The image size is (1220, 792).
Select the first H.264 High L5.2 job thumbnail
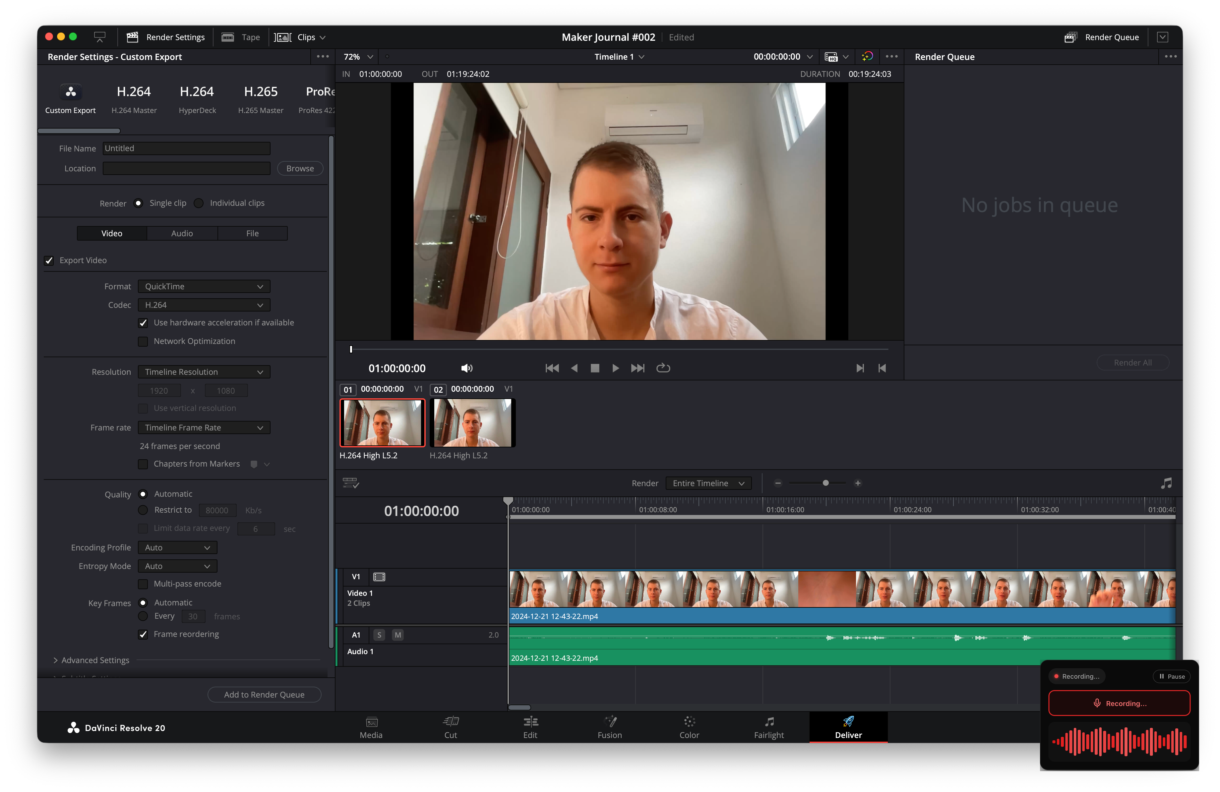coord(382,422)
